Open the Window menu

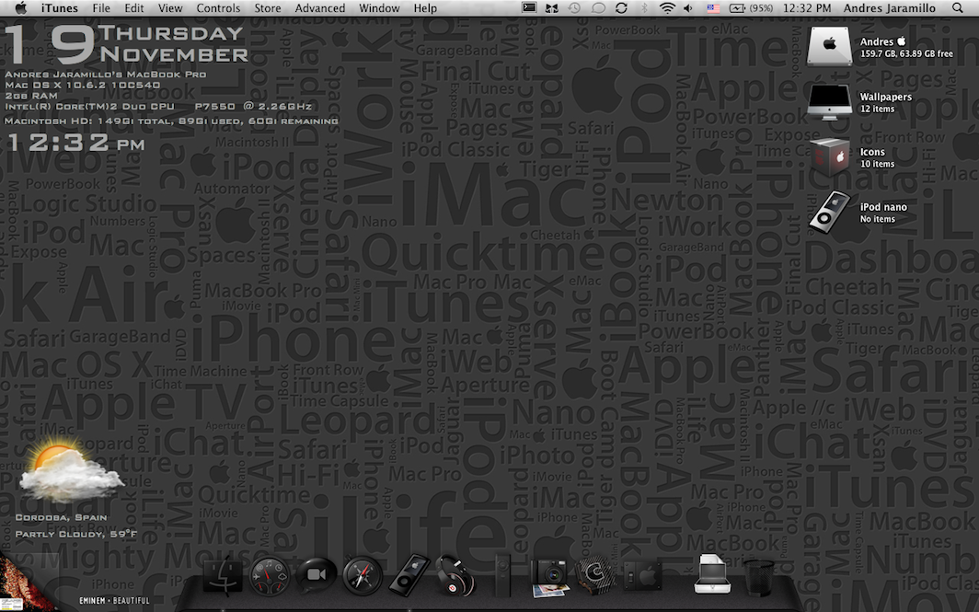[379, 8]
